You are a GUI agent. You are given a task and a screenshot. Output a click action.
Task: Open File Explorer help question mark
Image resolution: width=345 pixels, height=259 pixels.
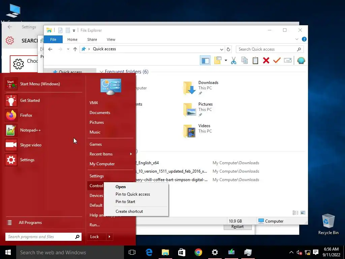304,39
